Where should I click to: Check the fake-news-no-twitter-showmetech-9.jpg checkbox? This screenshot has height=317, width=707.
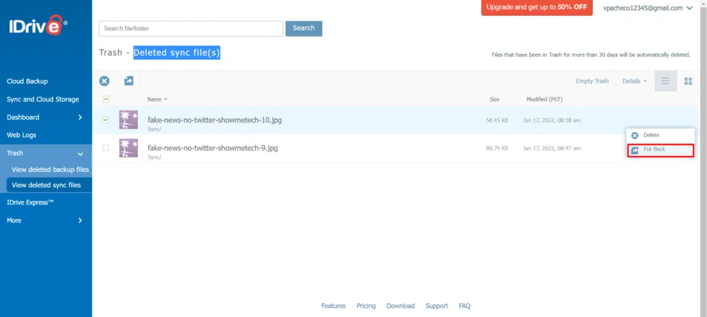point(106,148)
